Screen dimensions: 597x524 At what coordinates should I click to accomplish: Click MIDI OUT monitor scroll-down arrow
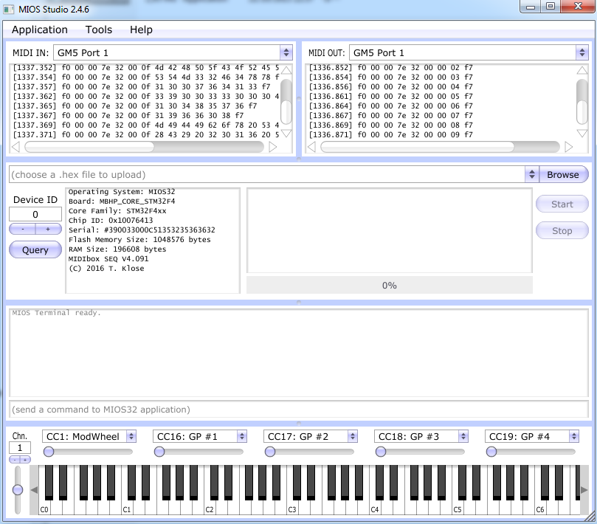tap(582, 134)
